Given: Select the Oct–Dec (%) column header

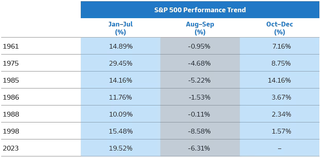Looking at the screenshot, I should click(x=279, y=28).
